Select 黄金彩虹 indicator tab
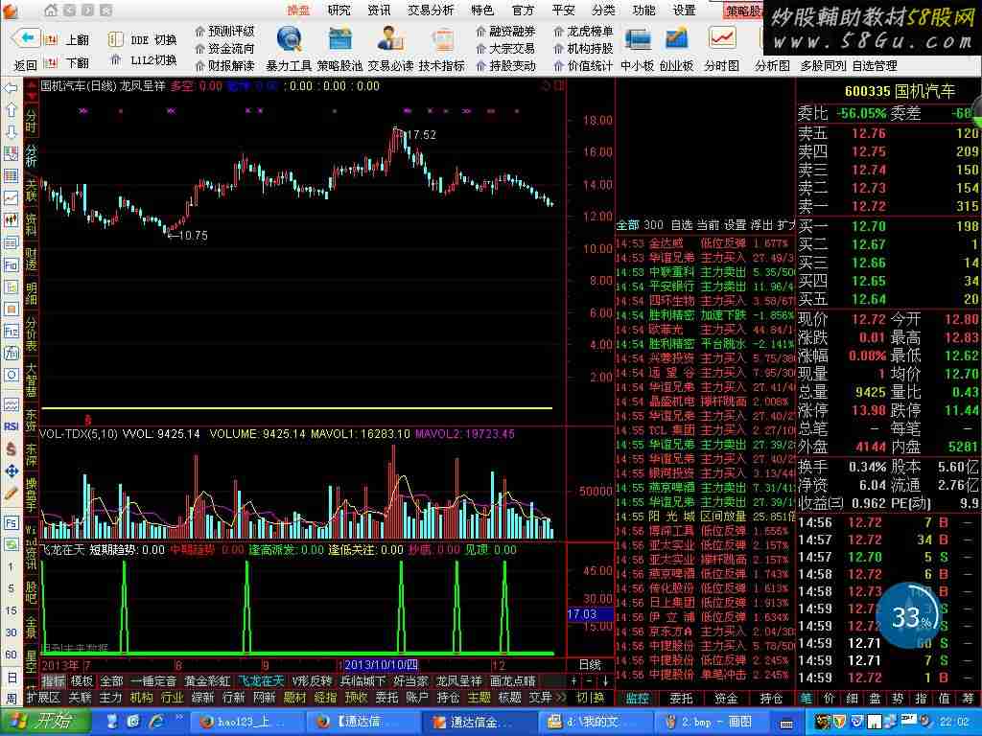 tap(206, 680)
